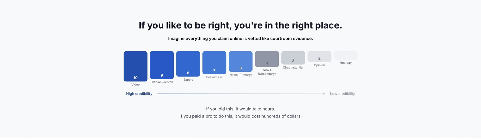Click the Expert credibility bar numbered 8
Viewport: 481px width, 139px height.
tap(188, 64)
